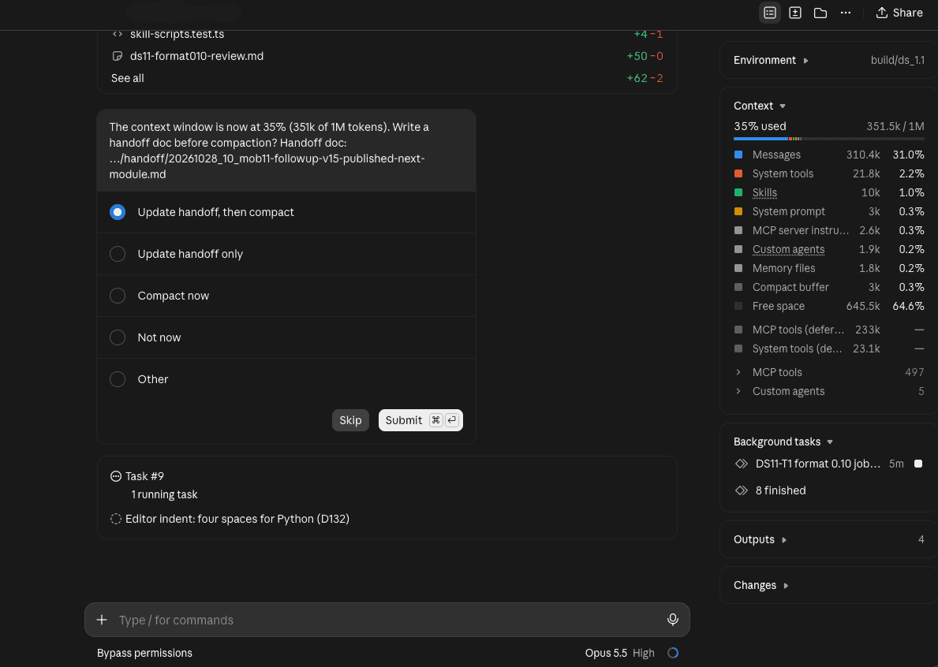
Task: Click the yellow System prompt color swatch
Action: point(738,211)
